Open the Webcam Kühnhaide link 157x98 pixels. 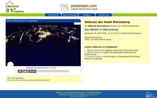(96, 50)
